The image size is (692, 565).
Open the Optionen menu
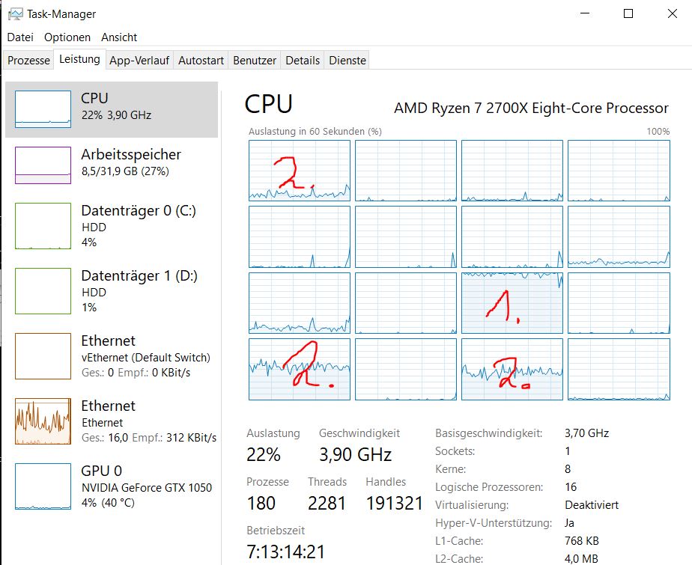point(67,37)
